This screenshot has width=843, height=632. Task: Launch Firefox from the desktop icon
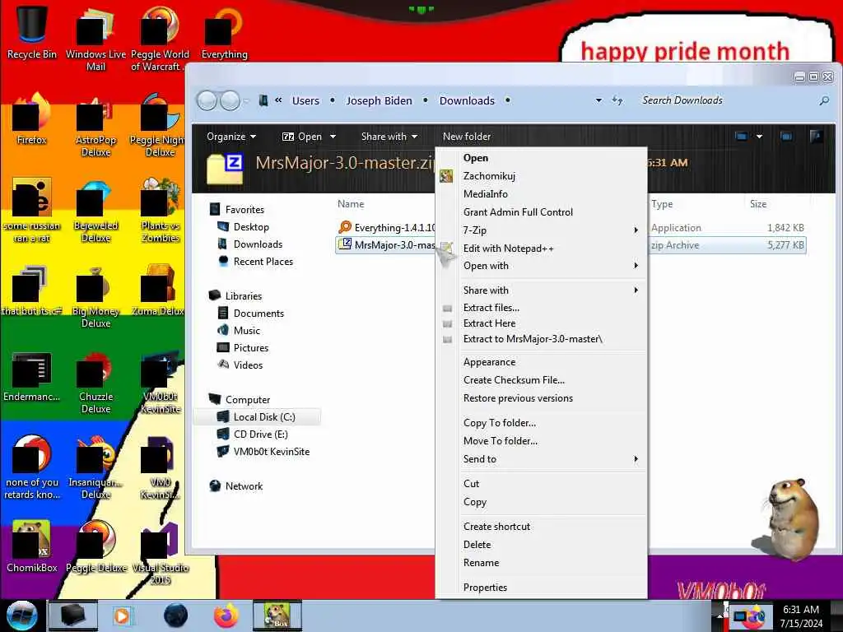(32, 119)
